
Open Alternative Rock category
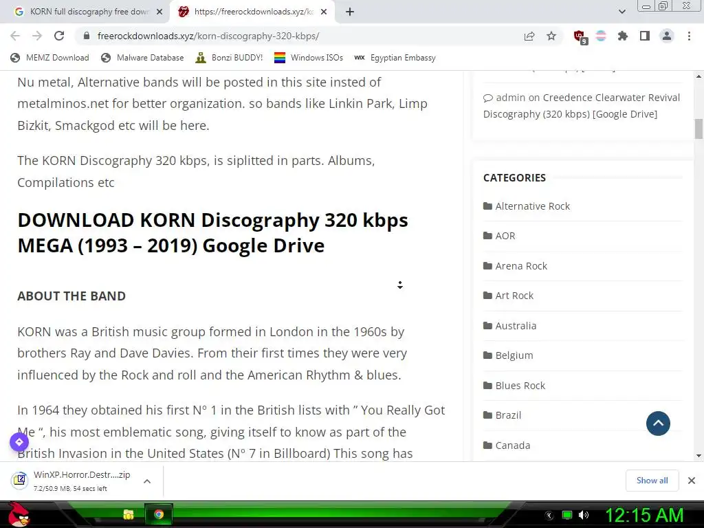533,206
